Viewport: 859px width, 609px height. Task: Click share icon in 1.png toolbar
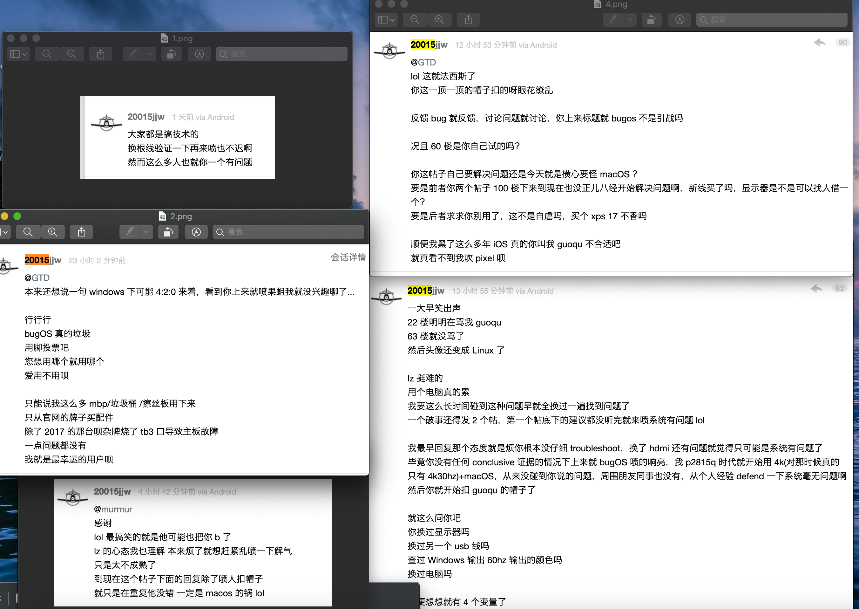100,54
